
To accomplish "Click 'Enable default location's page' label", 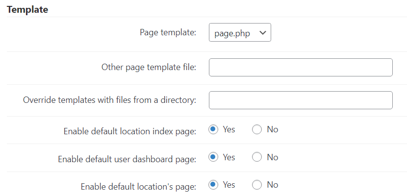I will pyautogui.click(x=138, y=187).
